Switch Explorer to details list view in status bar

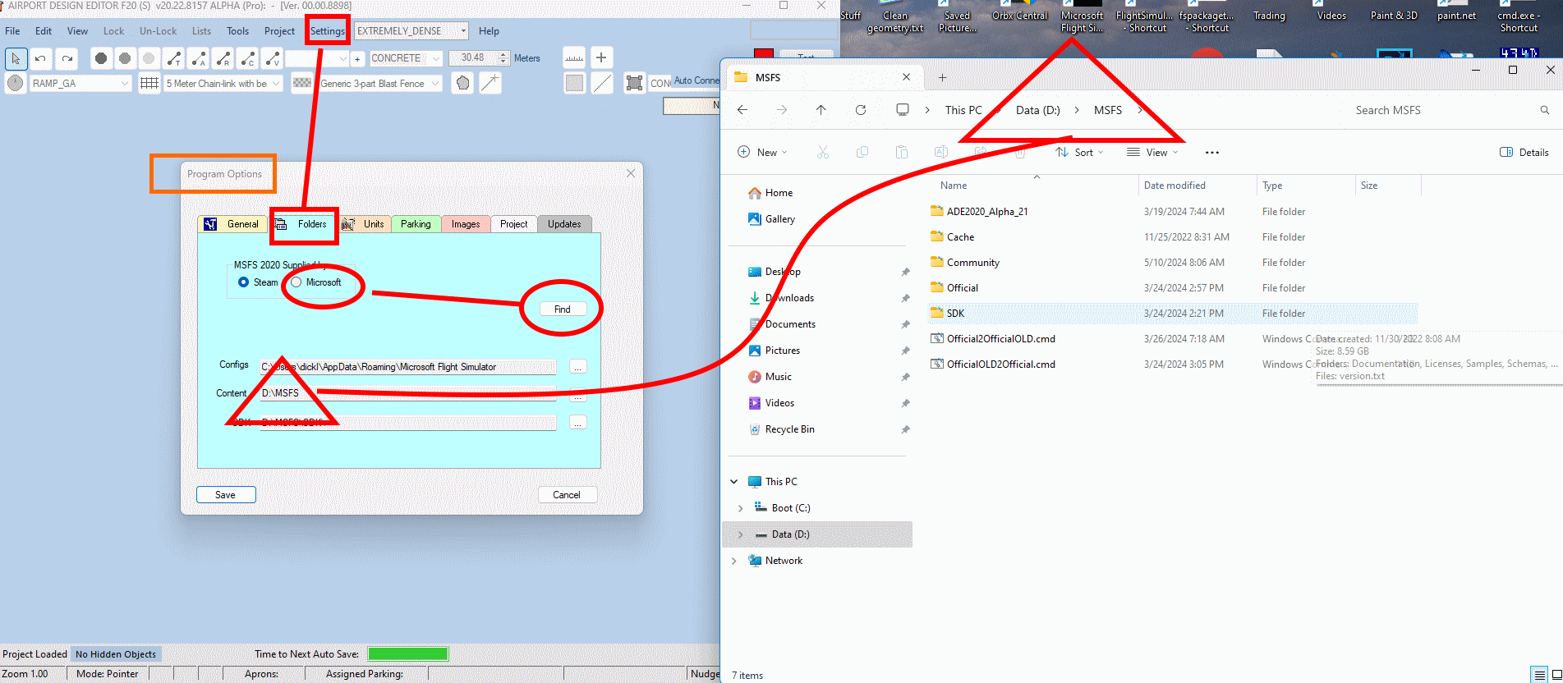[x=1539, y=675]
